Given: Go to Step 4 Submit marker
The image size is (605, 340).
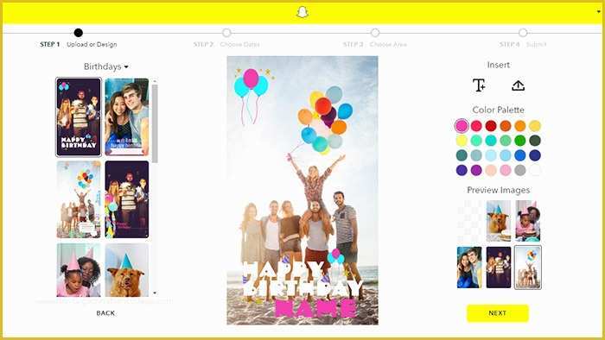Looking at the screenshot, I should coord(523,33).
